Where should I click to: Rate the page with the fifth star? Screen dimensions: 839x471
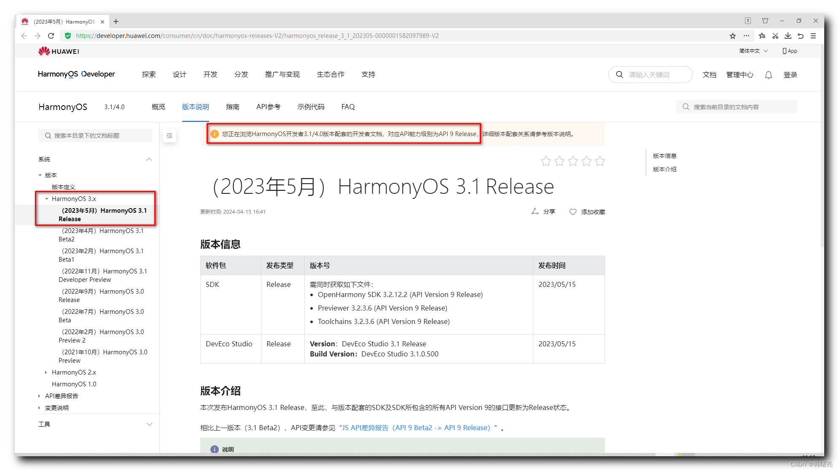(600, 161)
